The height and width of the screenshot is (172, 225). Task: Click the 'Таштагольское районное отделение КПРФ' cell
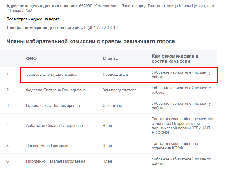click(175, 146)
